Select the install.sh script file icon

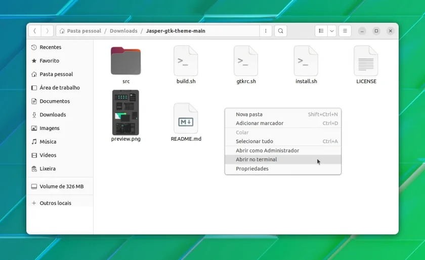tap(306, 61)
